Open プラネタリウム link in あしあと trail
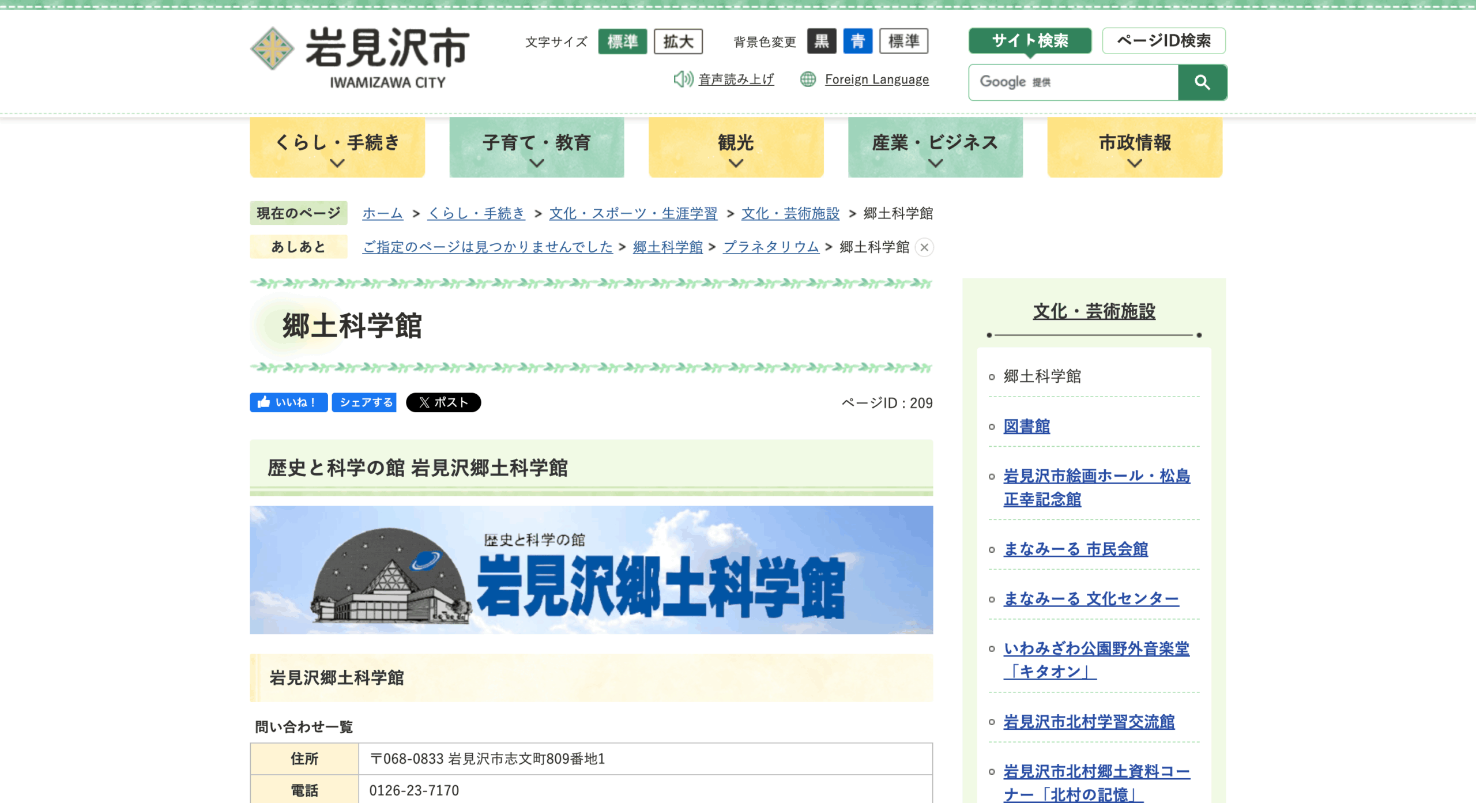1476x803 pixels. pos(771,247)
